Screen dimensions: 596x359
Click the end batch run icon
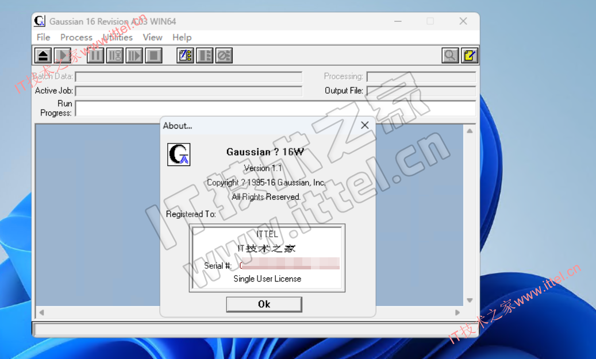point(224,56)
